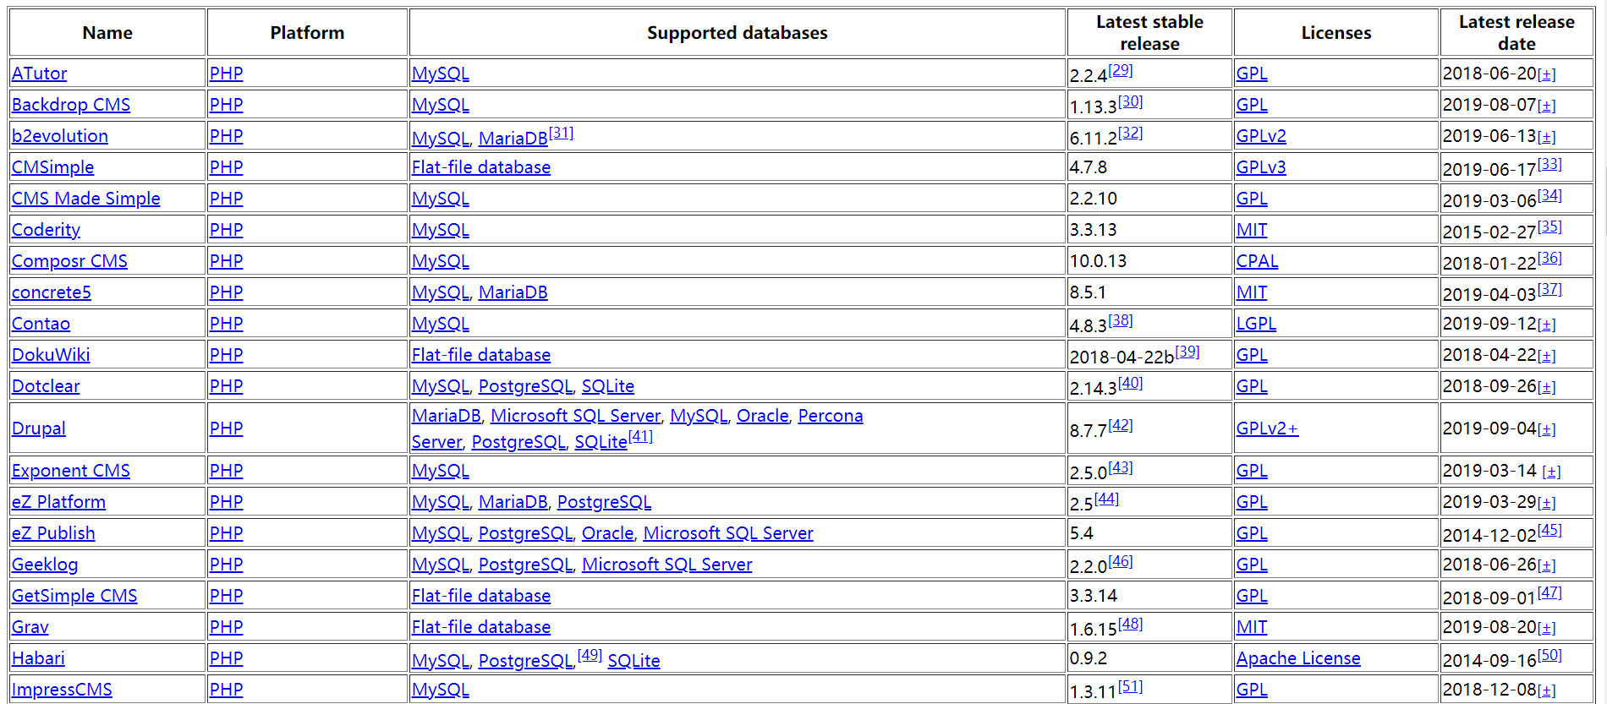The height and width of the screenshot is (704, 1607).
Task: Click PHP in the ATutor row
Action: pos(226,74)
